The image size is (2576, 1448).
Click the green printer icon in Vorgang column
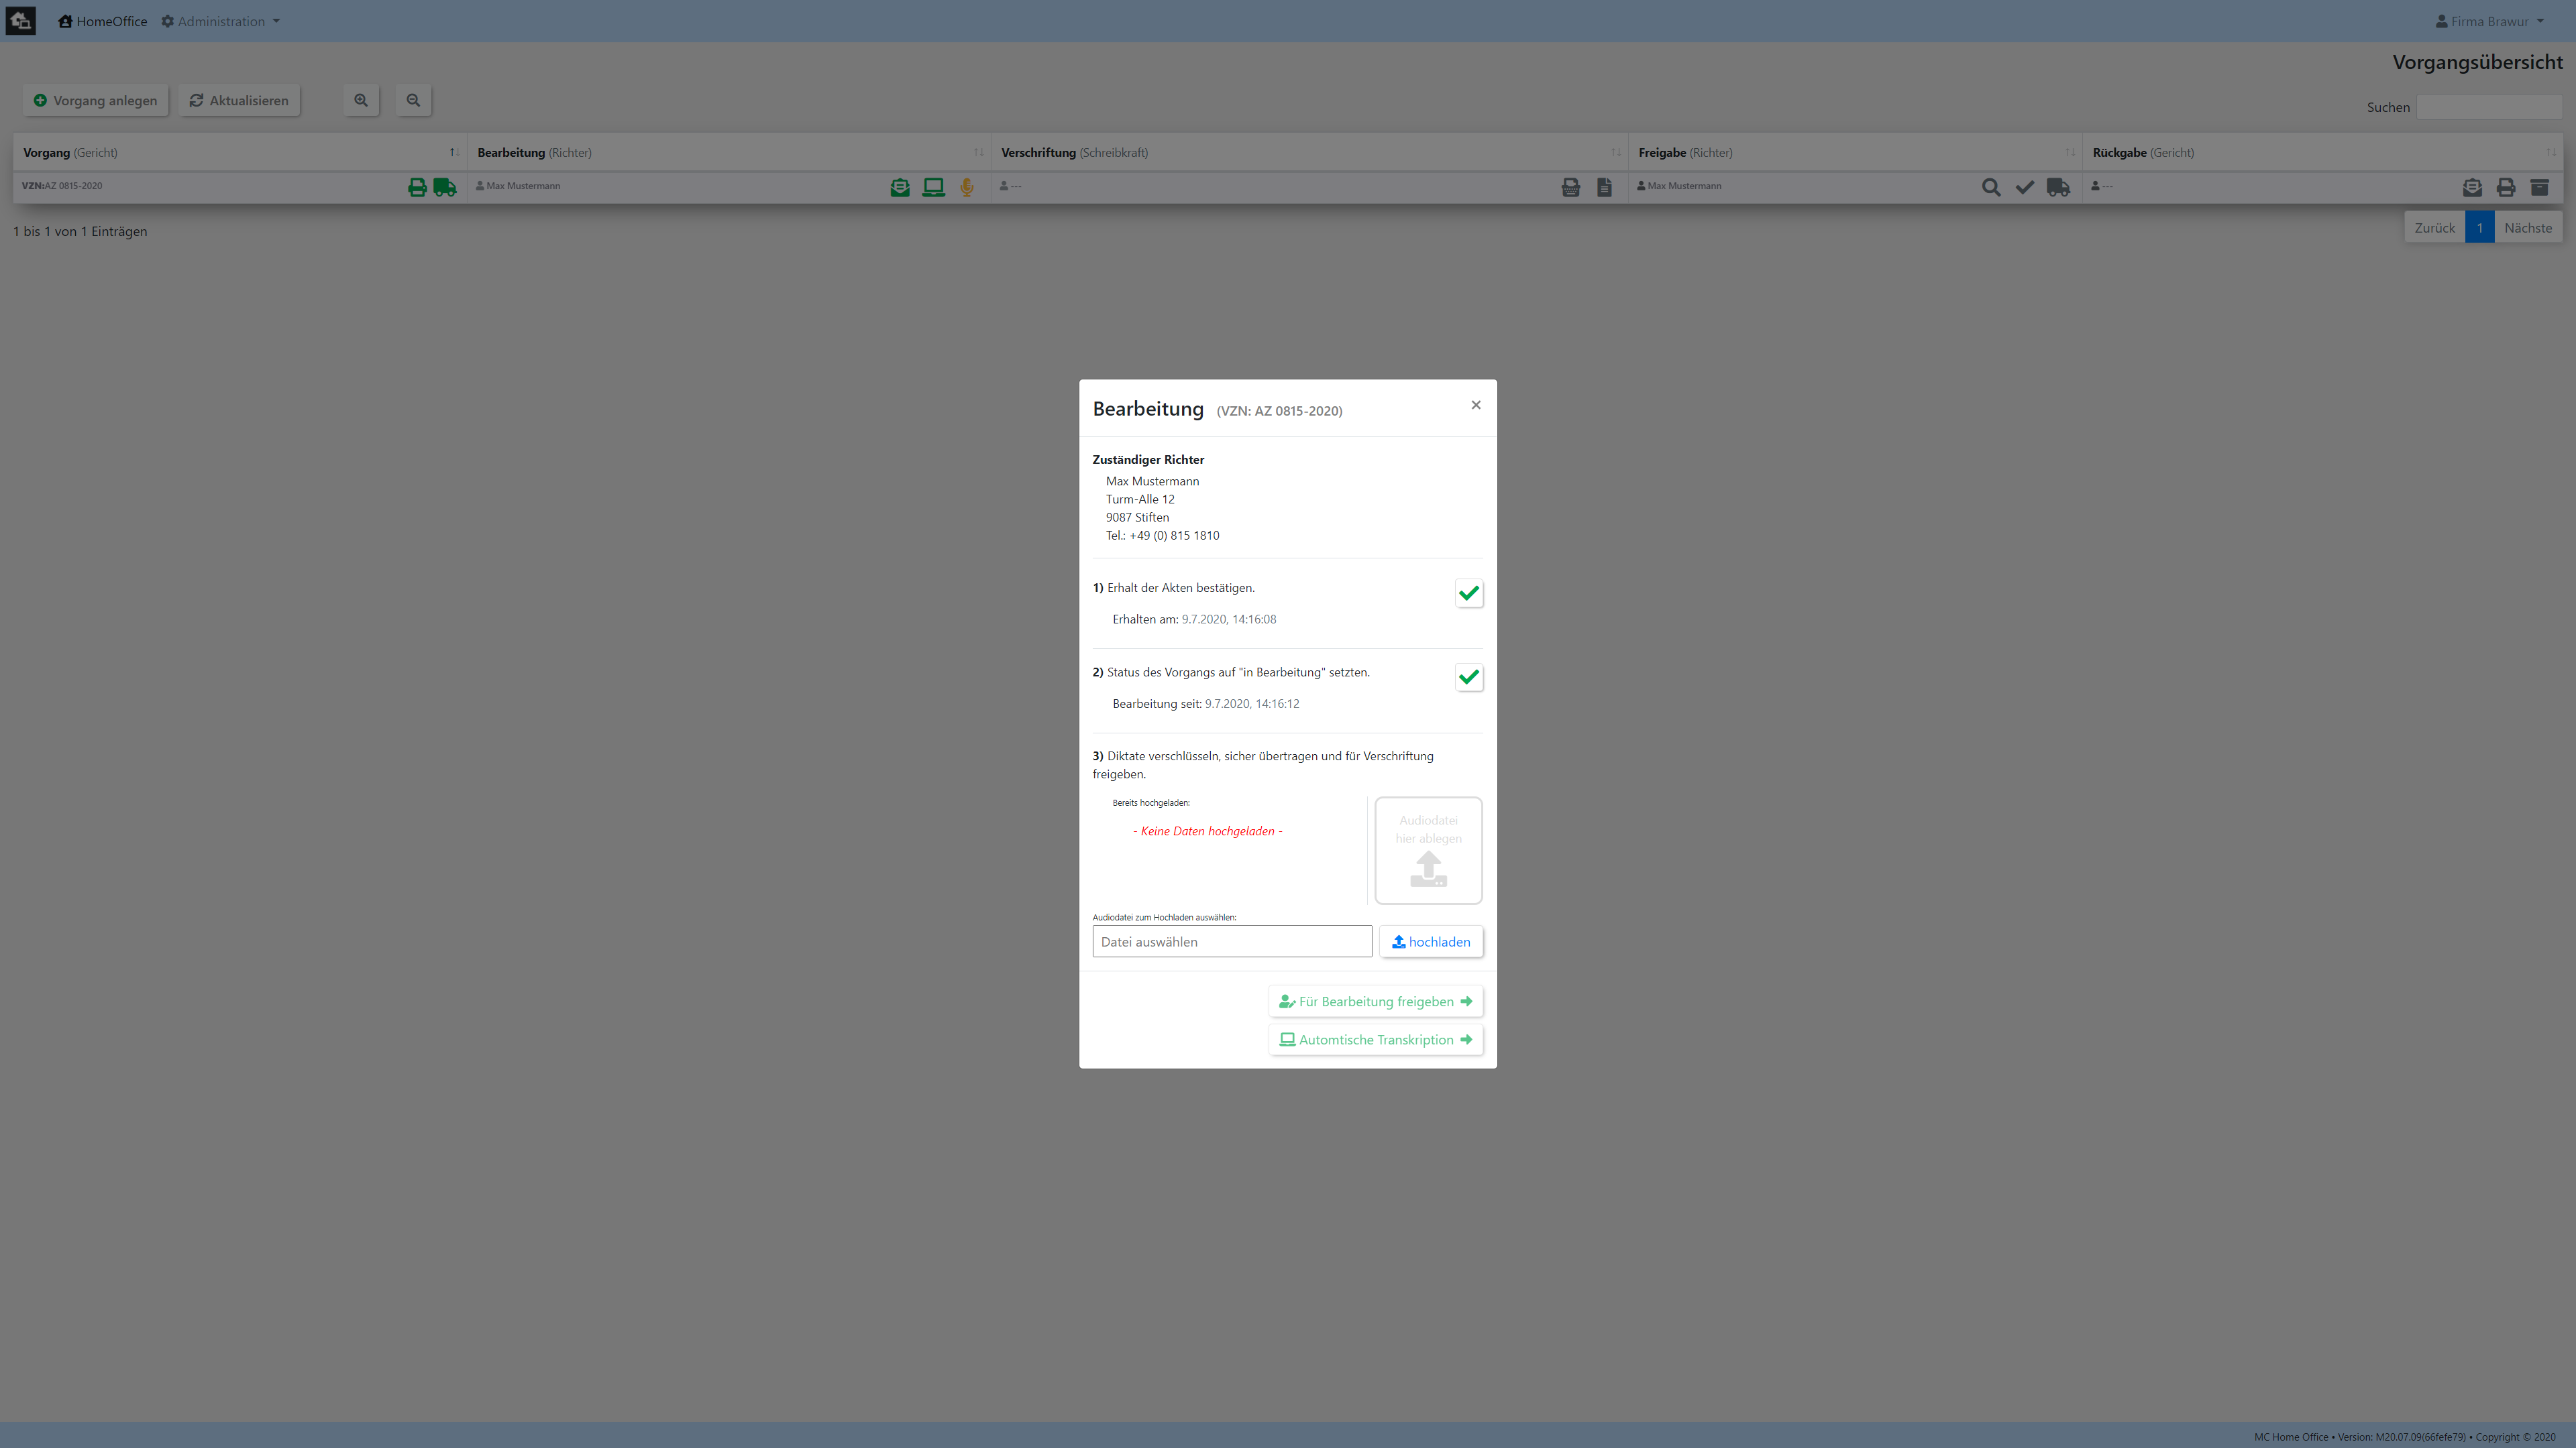(x=417, y=187)
